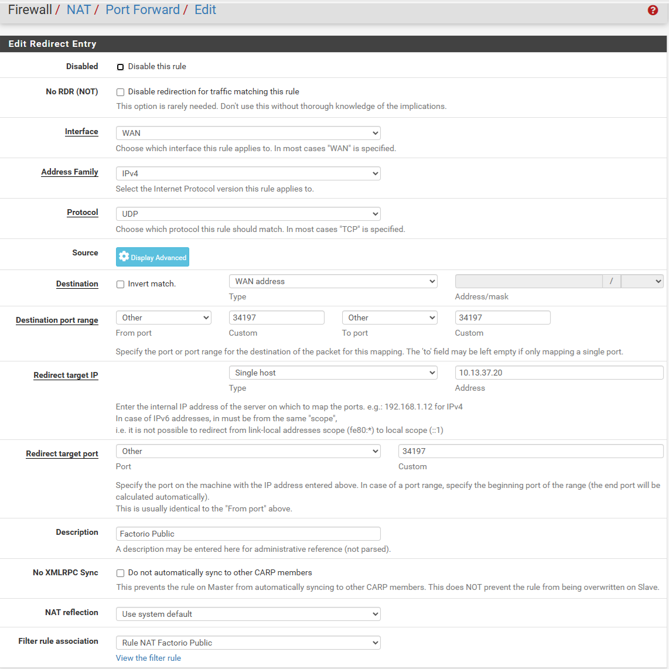Toggle the Disable this rule checkbox

(120, 67)
